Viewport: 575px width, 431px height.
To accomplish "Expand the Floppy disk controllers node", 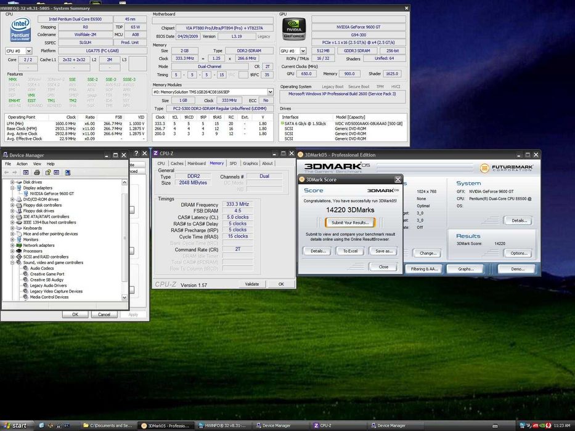I will point(12,205).
